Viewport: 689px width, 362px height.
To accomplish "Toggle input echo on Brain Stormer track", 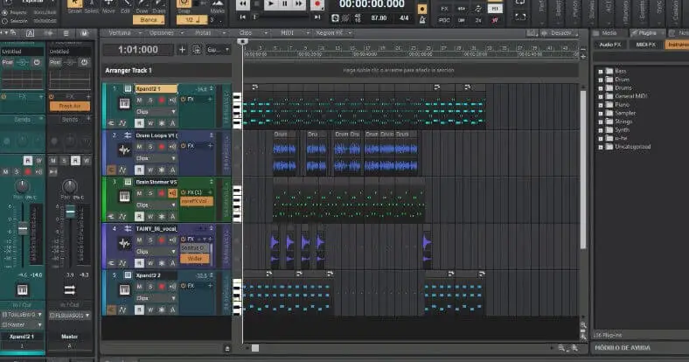I will click(x=173, y=193).
